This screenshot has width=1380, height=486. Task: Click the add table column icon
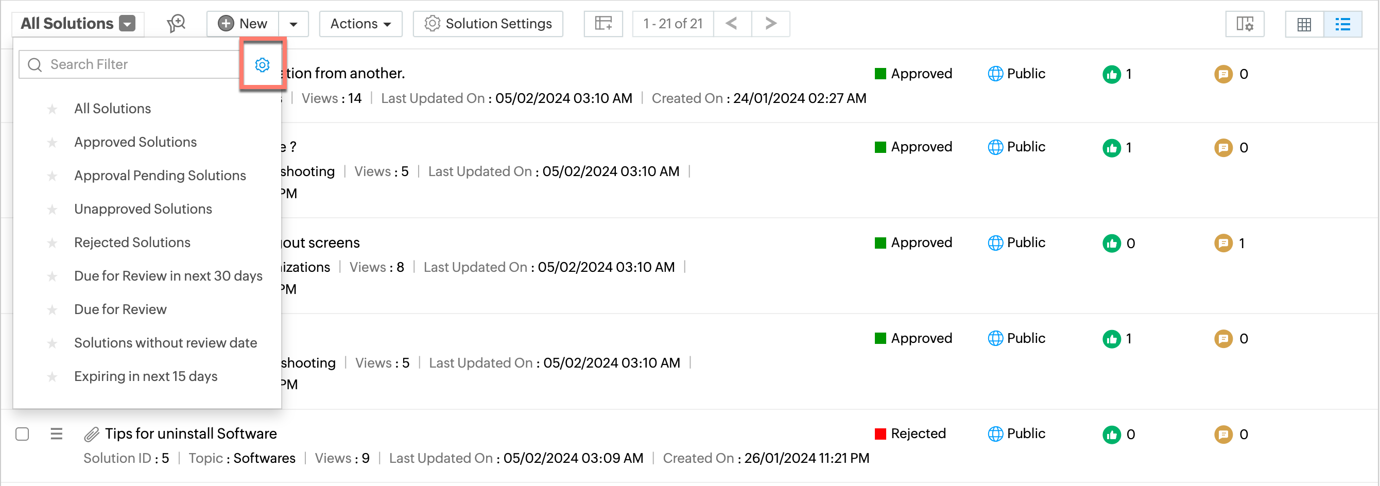[602, 24]
